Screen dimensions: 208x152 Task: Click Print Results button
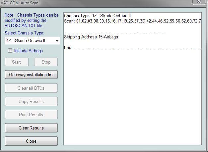point(31,115)
